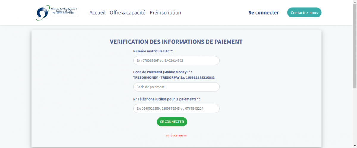
Task: Click the N° Téléphone (utilisé pour le paiement) label
Action: (x=169, y=99)
